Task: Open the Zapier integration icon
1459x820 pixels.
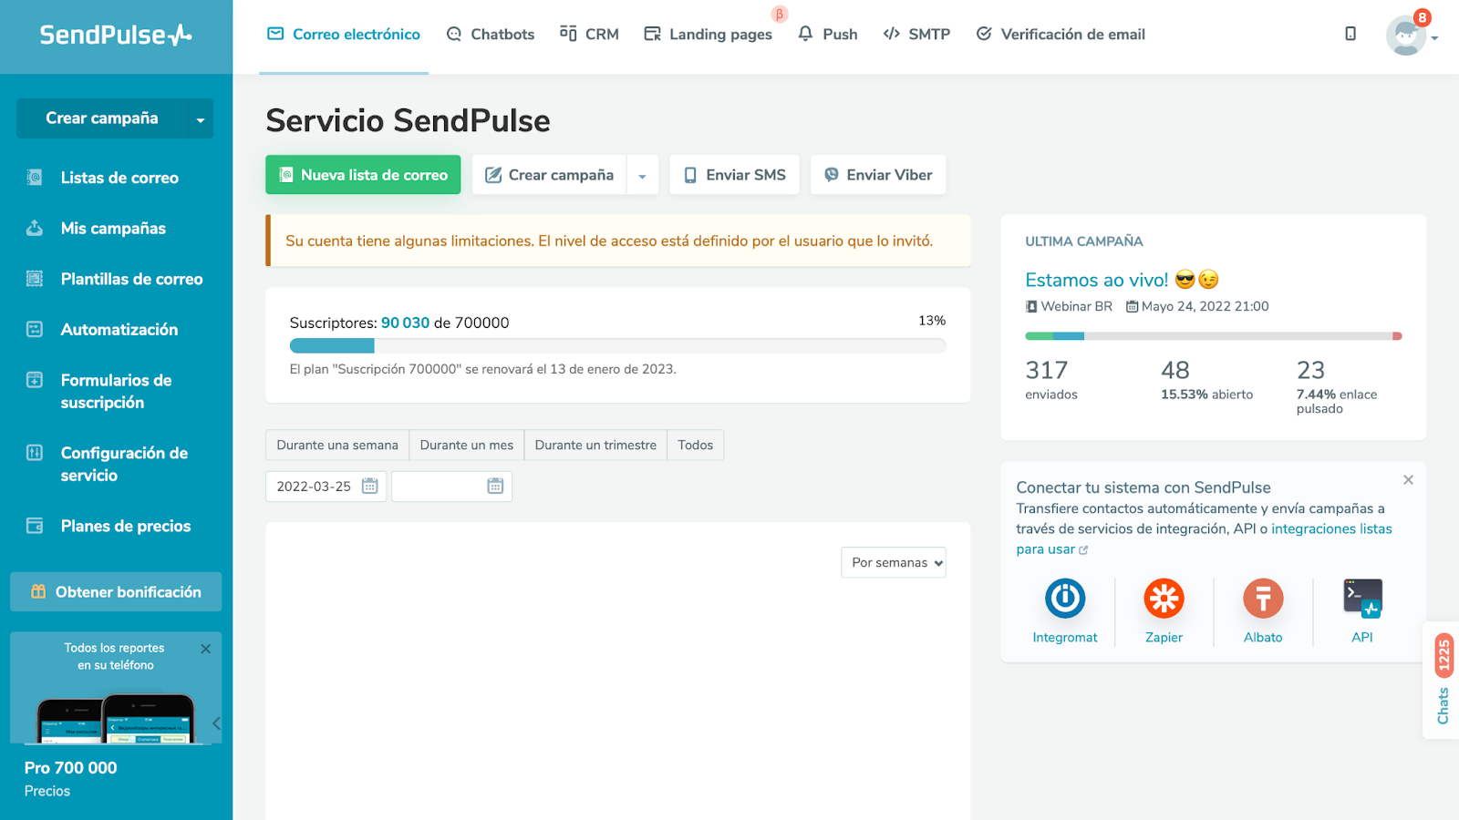Action: click(1164, 599)
